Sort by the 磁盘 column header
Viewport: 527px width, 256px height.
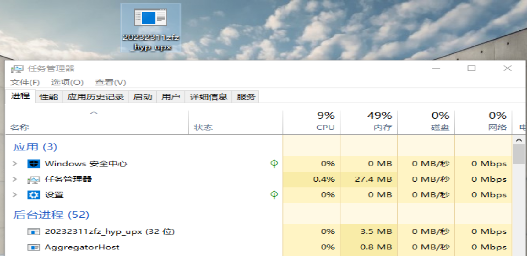pos(426,123)
